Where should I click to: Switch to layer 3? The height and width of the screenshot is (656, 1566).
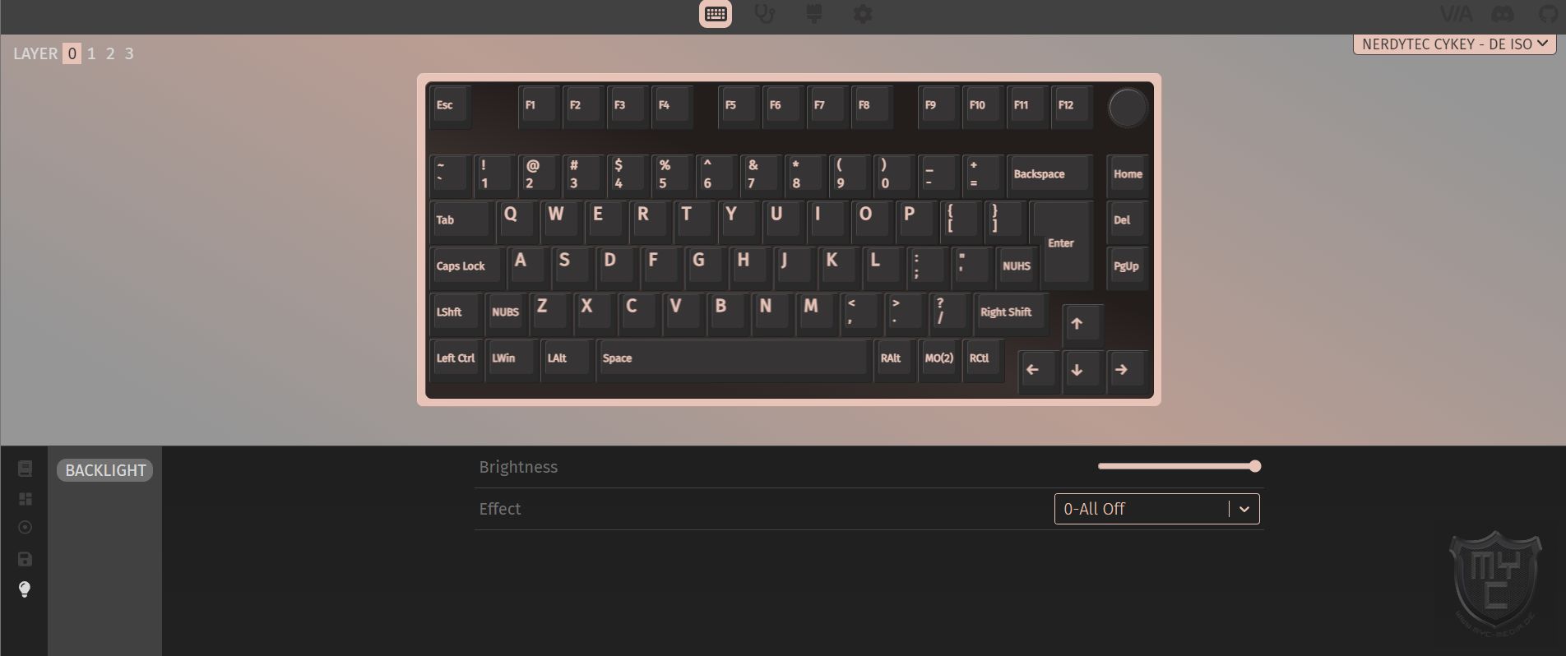[129, 53]
